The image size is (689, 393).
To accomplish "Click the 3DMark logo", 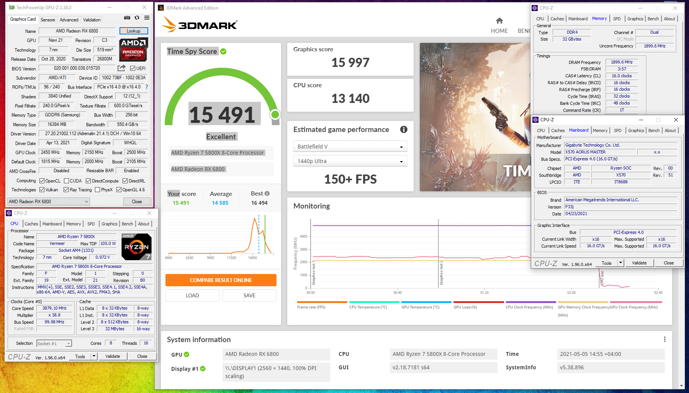I will (x=200, y=25).
